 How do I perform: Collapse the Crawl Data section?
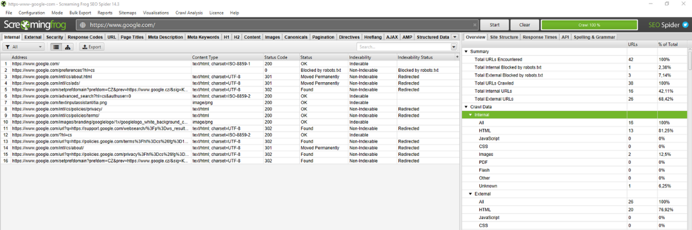pos(466,107)
